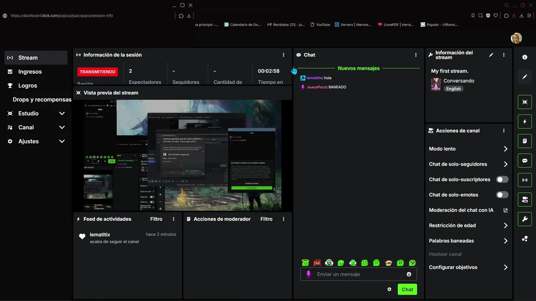Click the pencil edit icon in right sidebar
536x301 pixels.
coord(525,77)
